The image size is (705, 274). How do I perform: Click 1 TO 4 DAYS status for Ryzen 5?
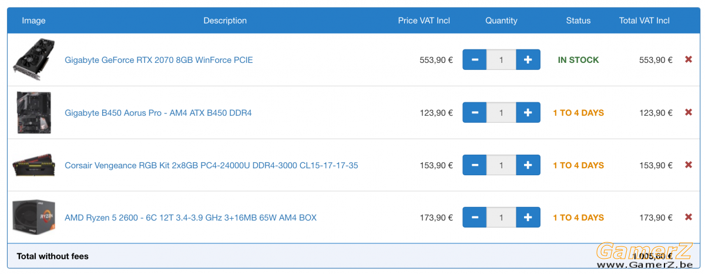pos(578,218)
